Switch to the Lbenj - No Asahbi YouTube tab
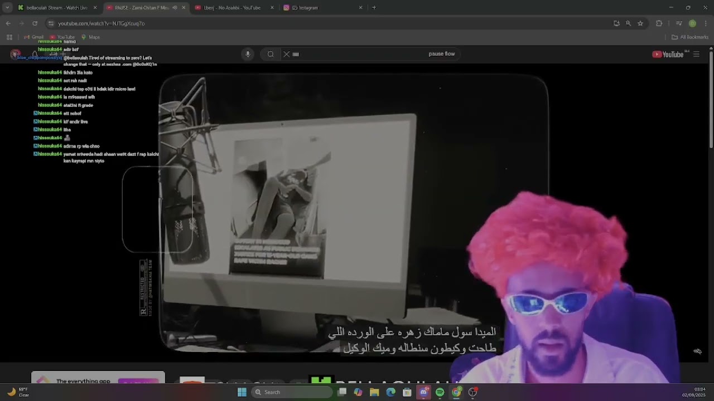This screenshot has height=401, width=714. coord(232,8)
